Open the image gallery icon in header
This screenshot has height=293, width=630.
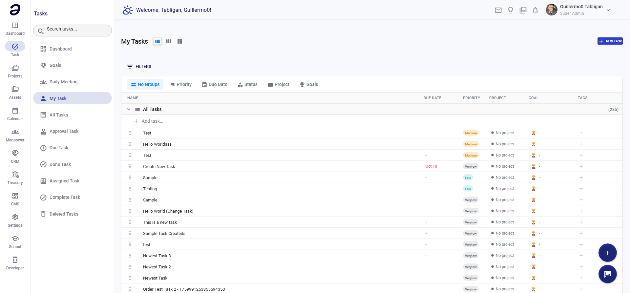click(523, 10)
